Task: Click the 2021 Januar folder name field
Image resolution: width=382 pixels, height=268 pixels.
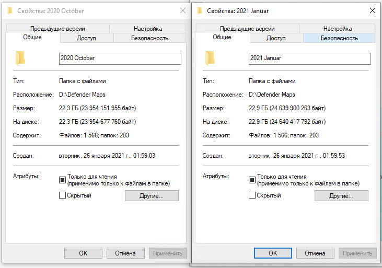Action: tap(309, 59)
